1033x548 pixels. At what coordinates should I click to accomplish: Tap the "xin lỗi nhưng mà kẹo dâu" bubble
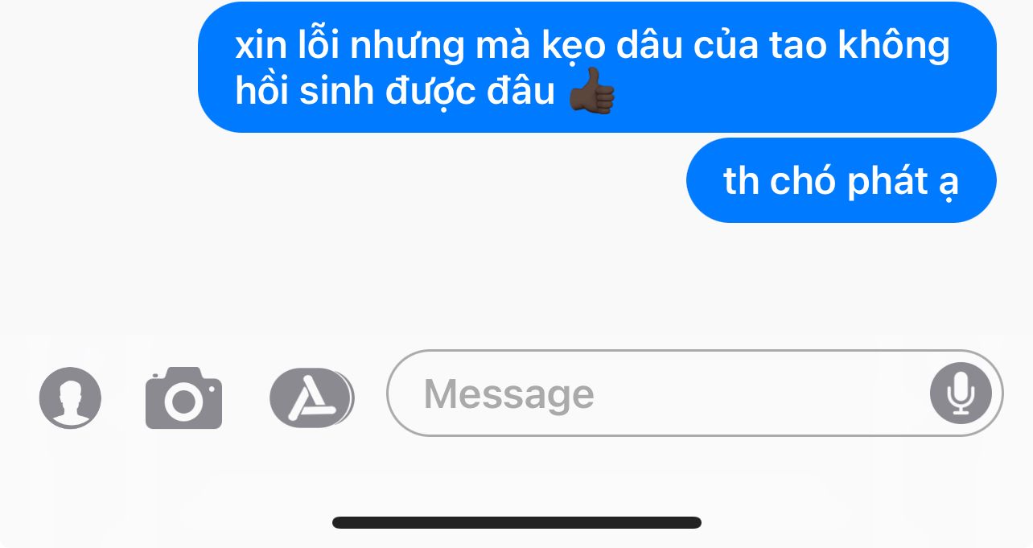tap(597, 67)
